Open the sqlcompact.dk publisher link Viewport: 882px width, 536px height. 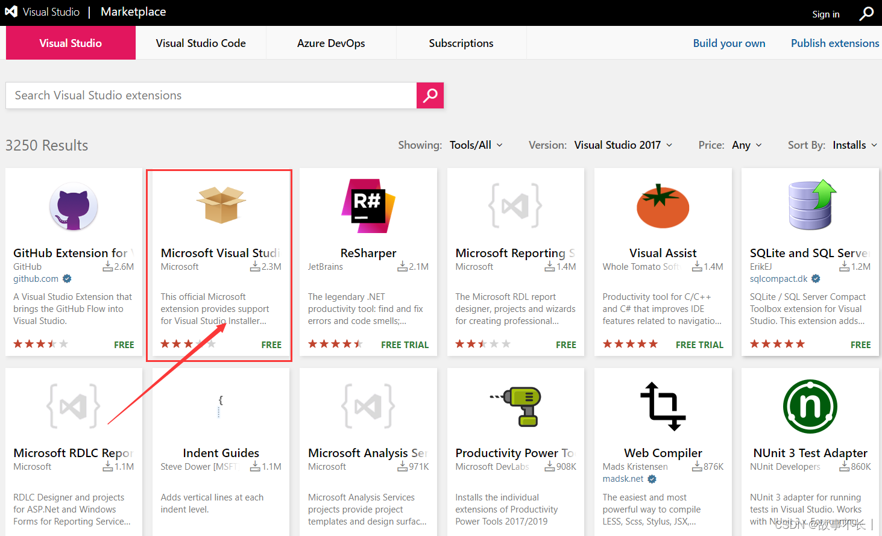point(779,279)
